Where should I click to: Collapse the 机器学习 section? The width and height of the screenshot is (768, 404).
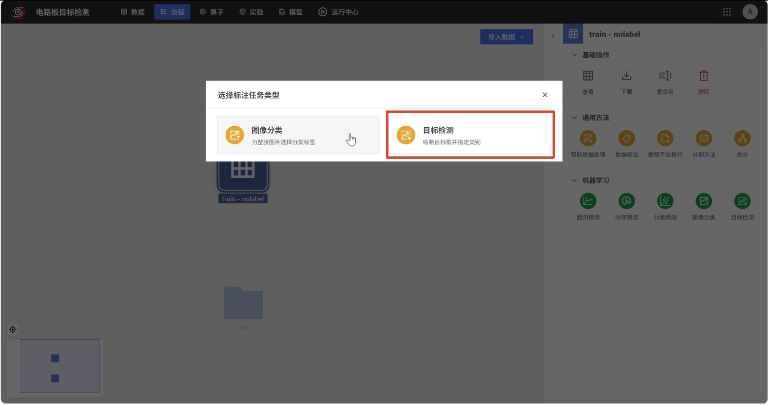point(574,180)
